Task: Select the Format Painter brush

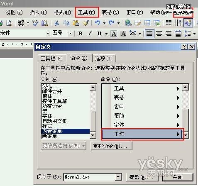Action: (86, 23)
